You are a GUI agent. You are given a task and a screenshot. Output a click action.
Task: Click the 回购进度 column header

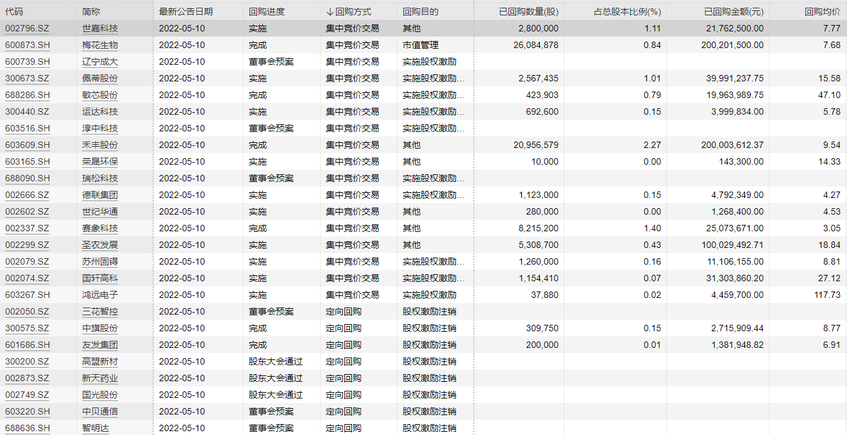pos(267,12)
